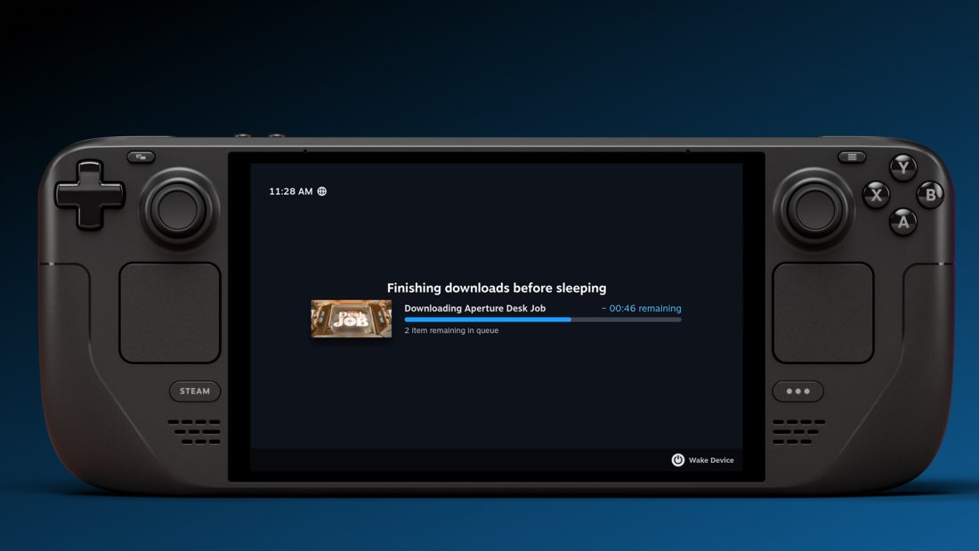The image size is (979, 551).
Task: Click the A face button
Action: coord(902,222)
